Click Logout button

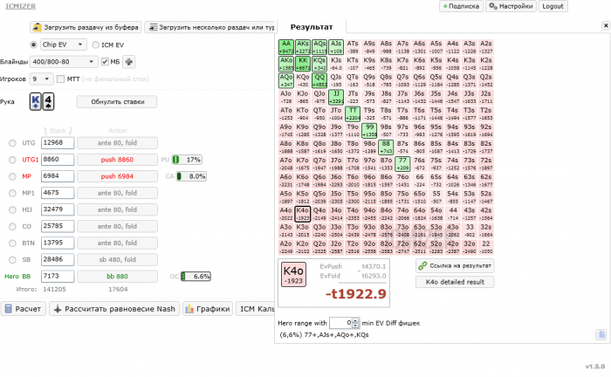pos(553,6)
